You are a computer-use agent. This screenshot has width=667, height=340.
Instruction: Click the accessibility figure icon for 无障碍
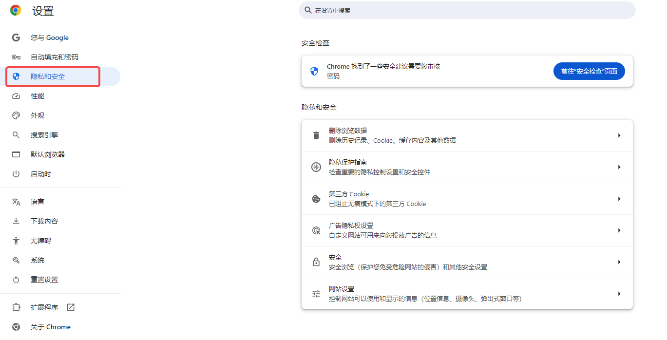click(16, 241)
